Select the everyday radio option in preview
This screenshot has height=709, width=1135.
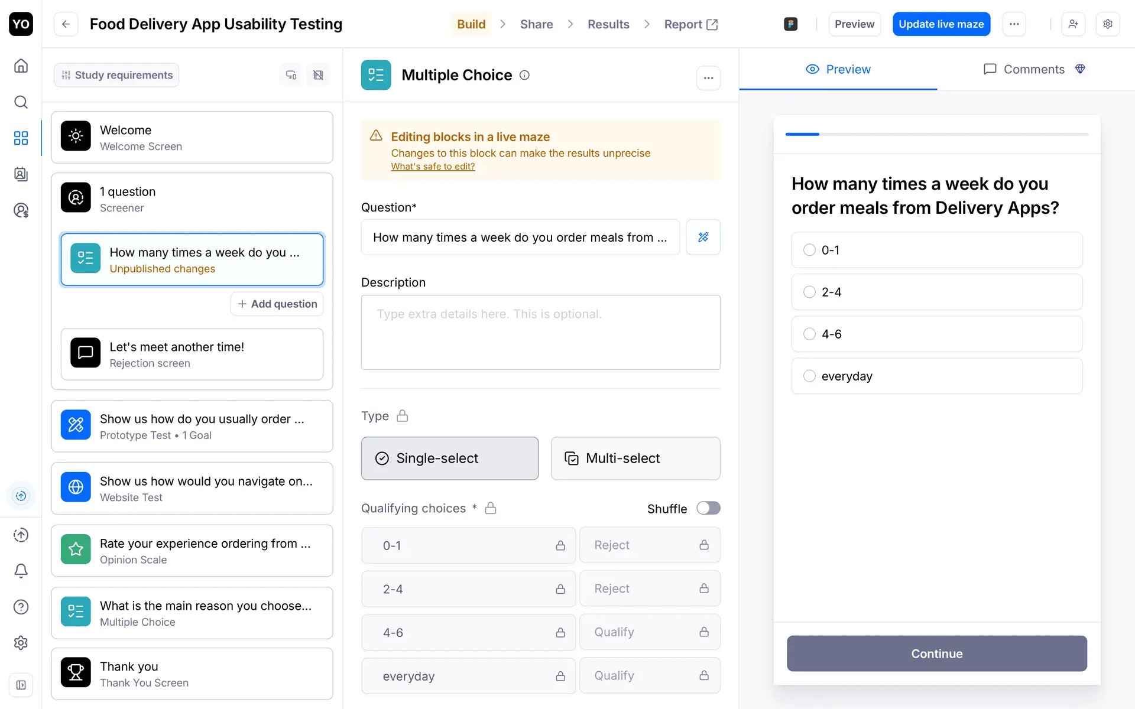pos(809,376)
